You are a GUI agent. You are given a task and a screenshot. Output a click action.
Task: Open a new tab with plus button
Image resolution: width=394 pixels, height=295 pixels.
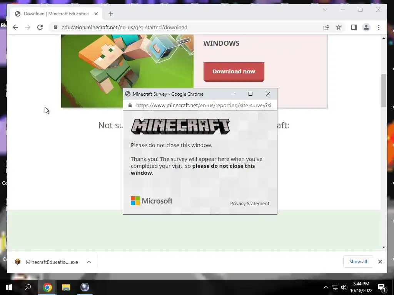click(x=111, y=14)
